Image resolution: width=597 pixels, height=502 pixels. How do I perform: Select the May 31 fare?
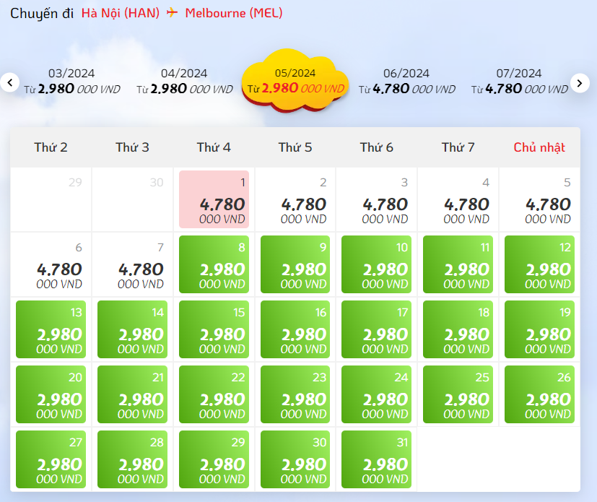377,459
